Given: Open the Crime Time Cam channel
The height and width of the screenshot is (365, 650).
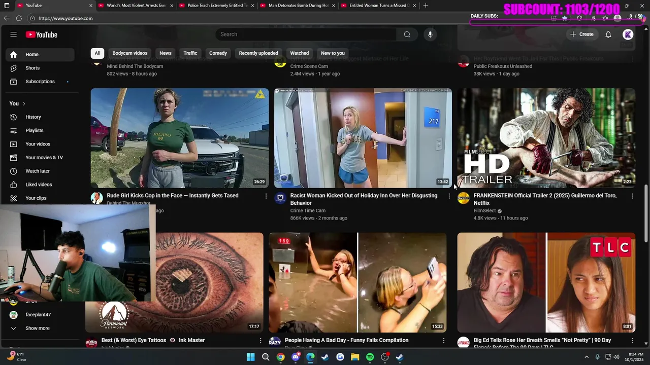Looking at the screenshot, I should click(x=308, y=211).
